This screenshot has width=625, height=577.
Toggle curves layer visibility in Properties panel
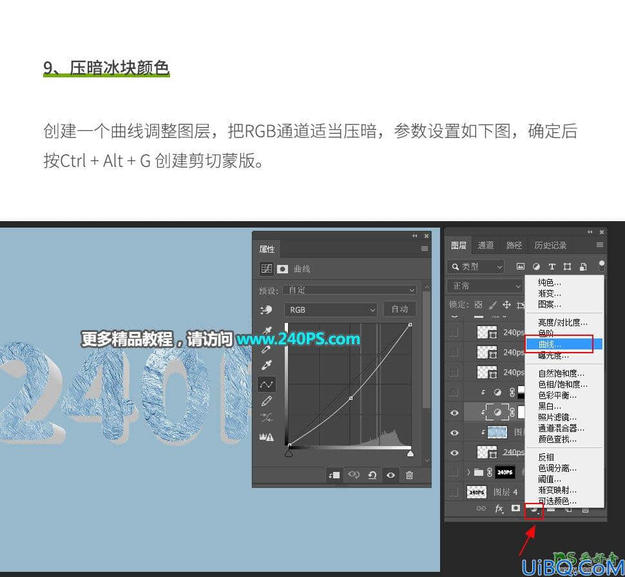[390, 475]
